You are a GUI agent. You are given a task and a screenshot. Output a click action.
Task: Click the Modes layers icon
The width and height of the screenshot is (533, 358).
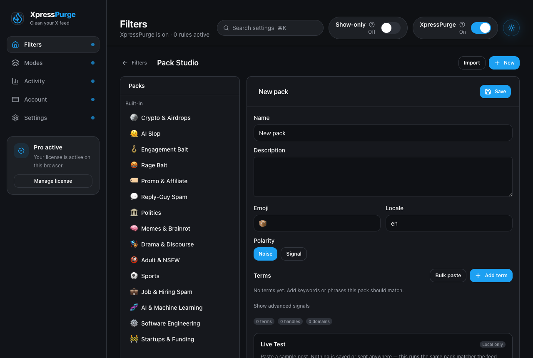pos(15,63)
